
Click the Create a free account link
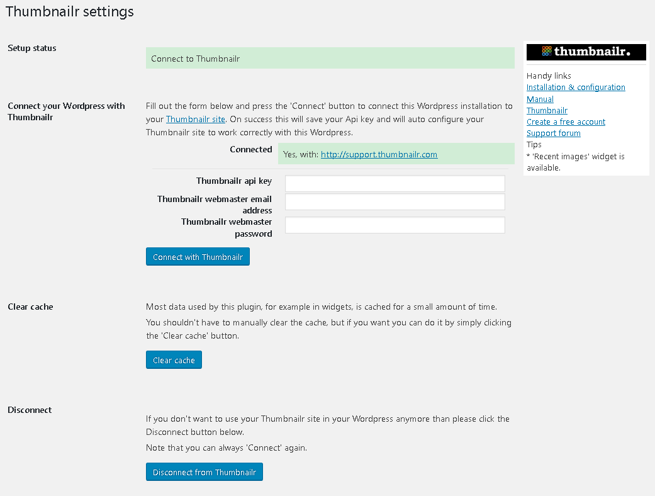click(x=566, y=121)
